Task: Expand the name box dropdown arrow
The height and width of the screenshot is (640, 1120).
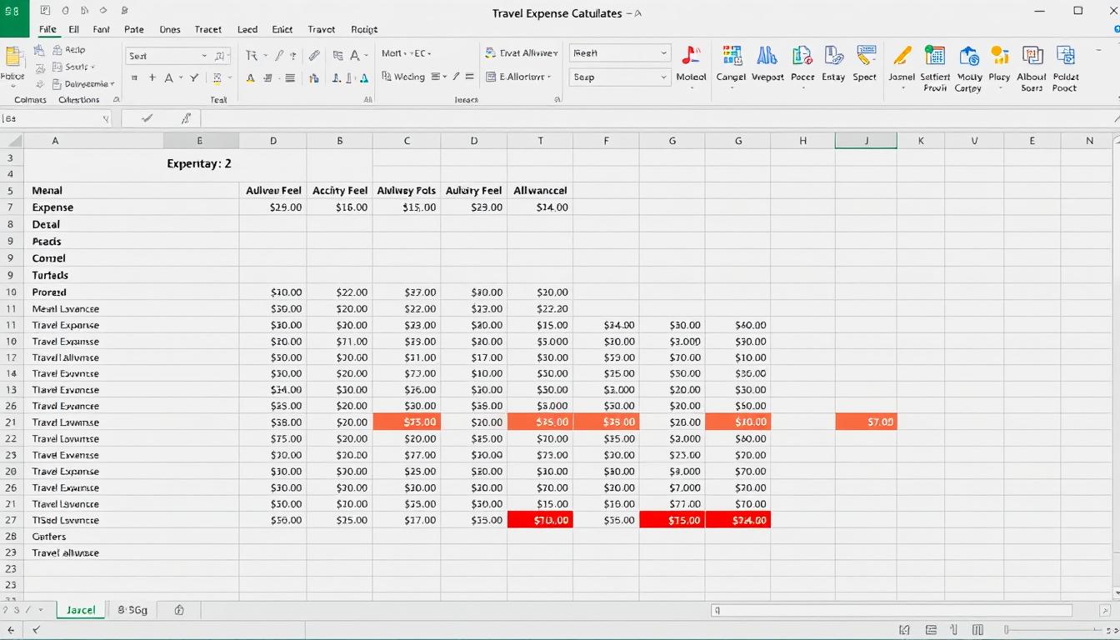Action: coord(106,119)
